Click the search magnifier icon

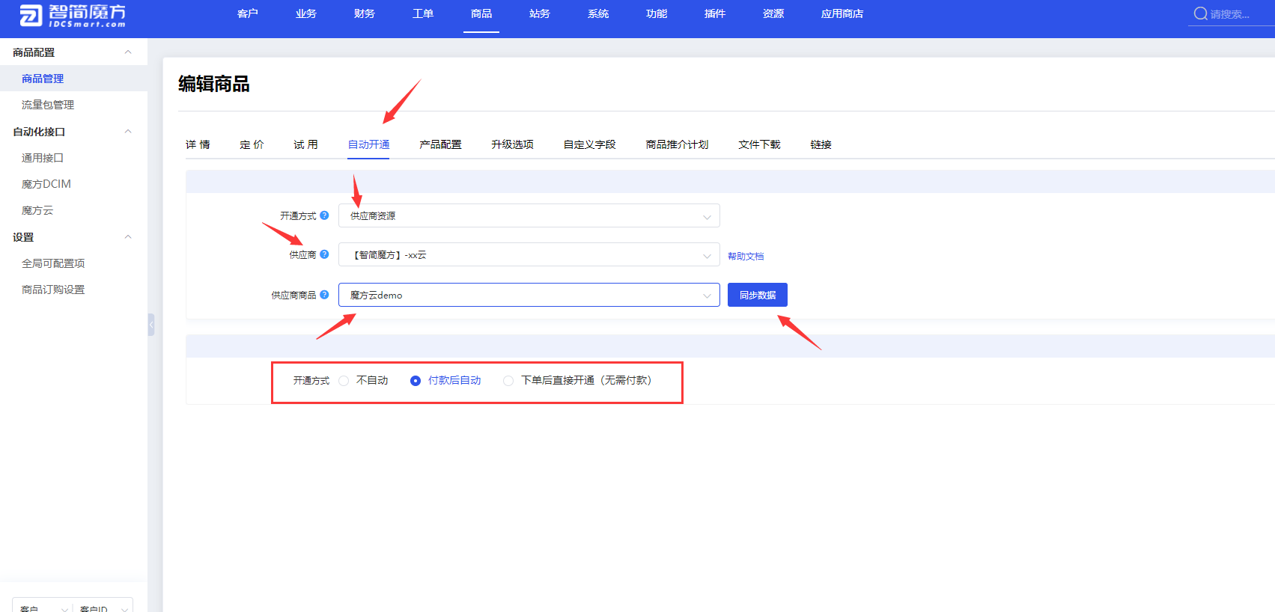(x=1200, y=13)
